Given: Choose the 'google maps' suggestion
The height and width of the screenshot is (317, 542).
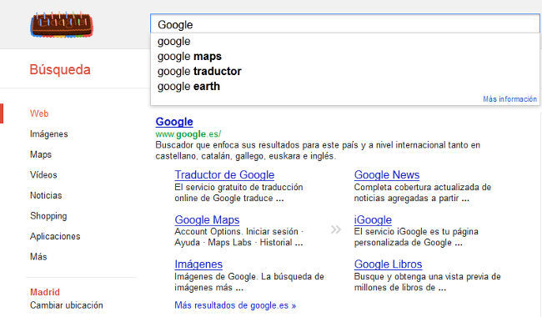Looking at the screenshot, I should pyautogui.click(x=344, y=56).
